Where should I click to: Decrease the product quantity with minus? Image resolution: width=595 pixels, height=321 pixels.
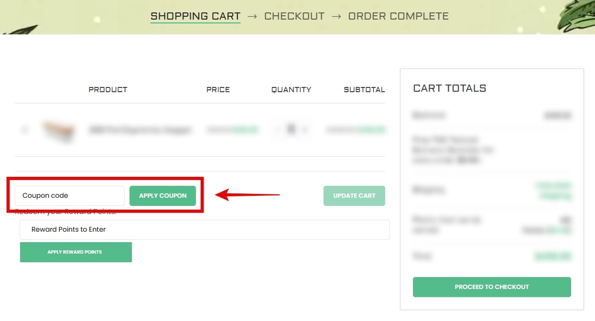[x=277, y=129]
